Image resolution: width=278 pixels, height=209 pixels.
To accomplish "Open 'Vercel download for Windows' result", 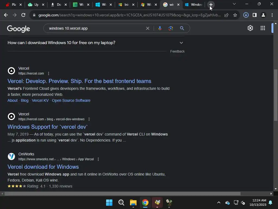I will [x=43, y=167].
